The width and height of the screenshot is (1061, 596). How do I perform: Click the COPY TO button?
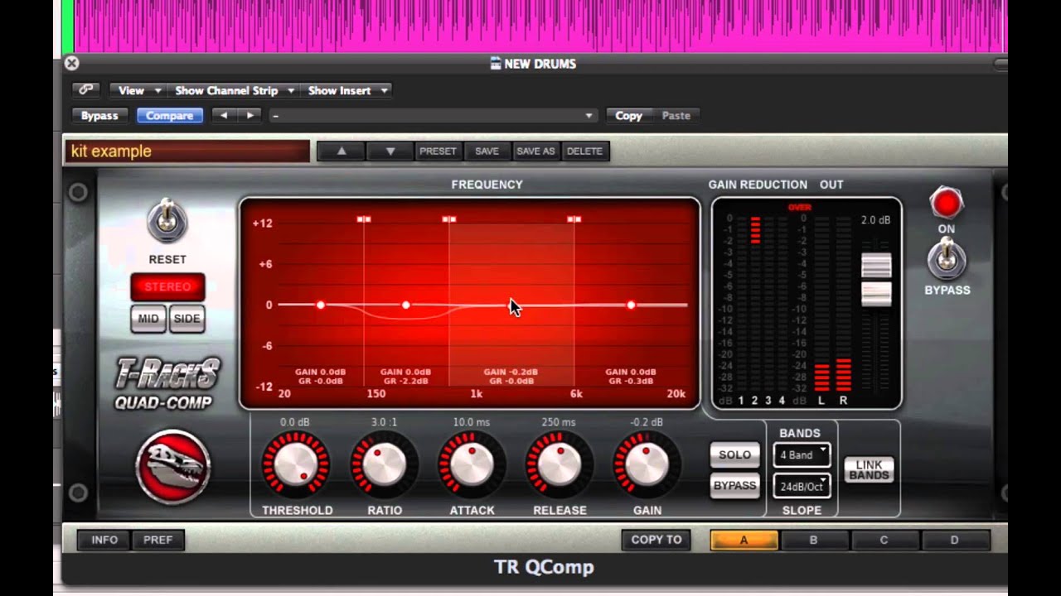click(x=656, y=540)
